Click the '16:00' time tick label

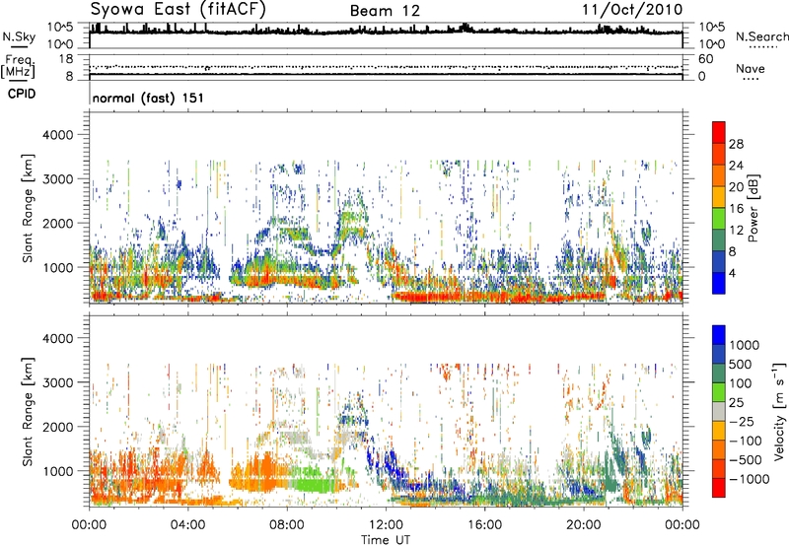[484, 525]
